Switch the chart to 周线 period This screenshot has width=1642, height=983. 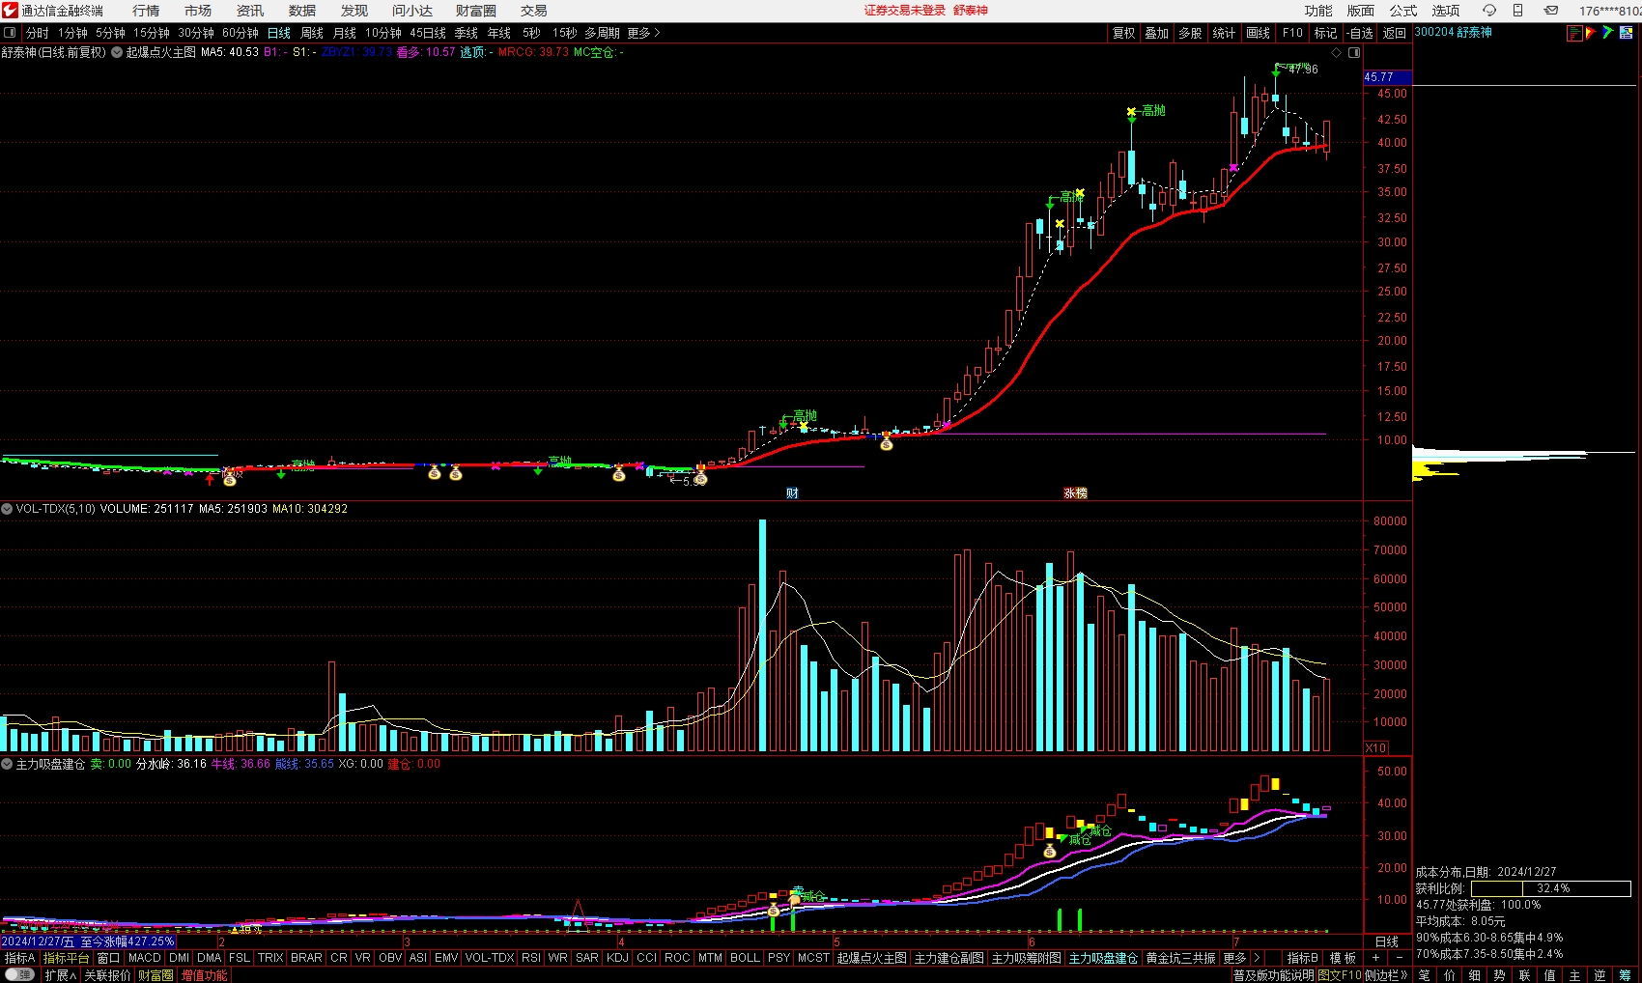tap(312, 33)
